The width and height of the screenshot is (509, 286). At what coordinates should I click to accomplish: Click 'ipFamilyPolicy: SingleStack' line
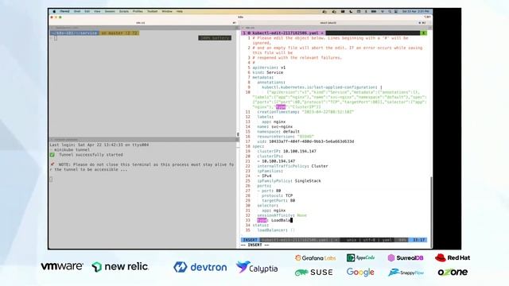pos(289,181)
